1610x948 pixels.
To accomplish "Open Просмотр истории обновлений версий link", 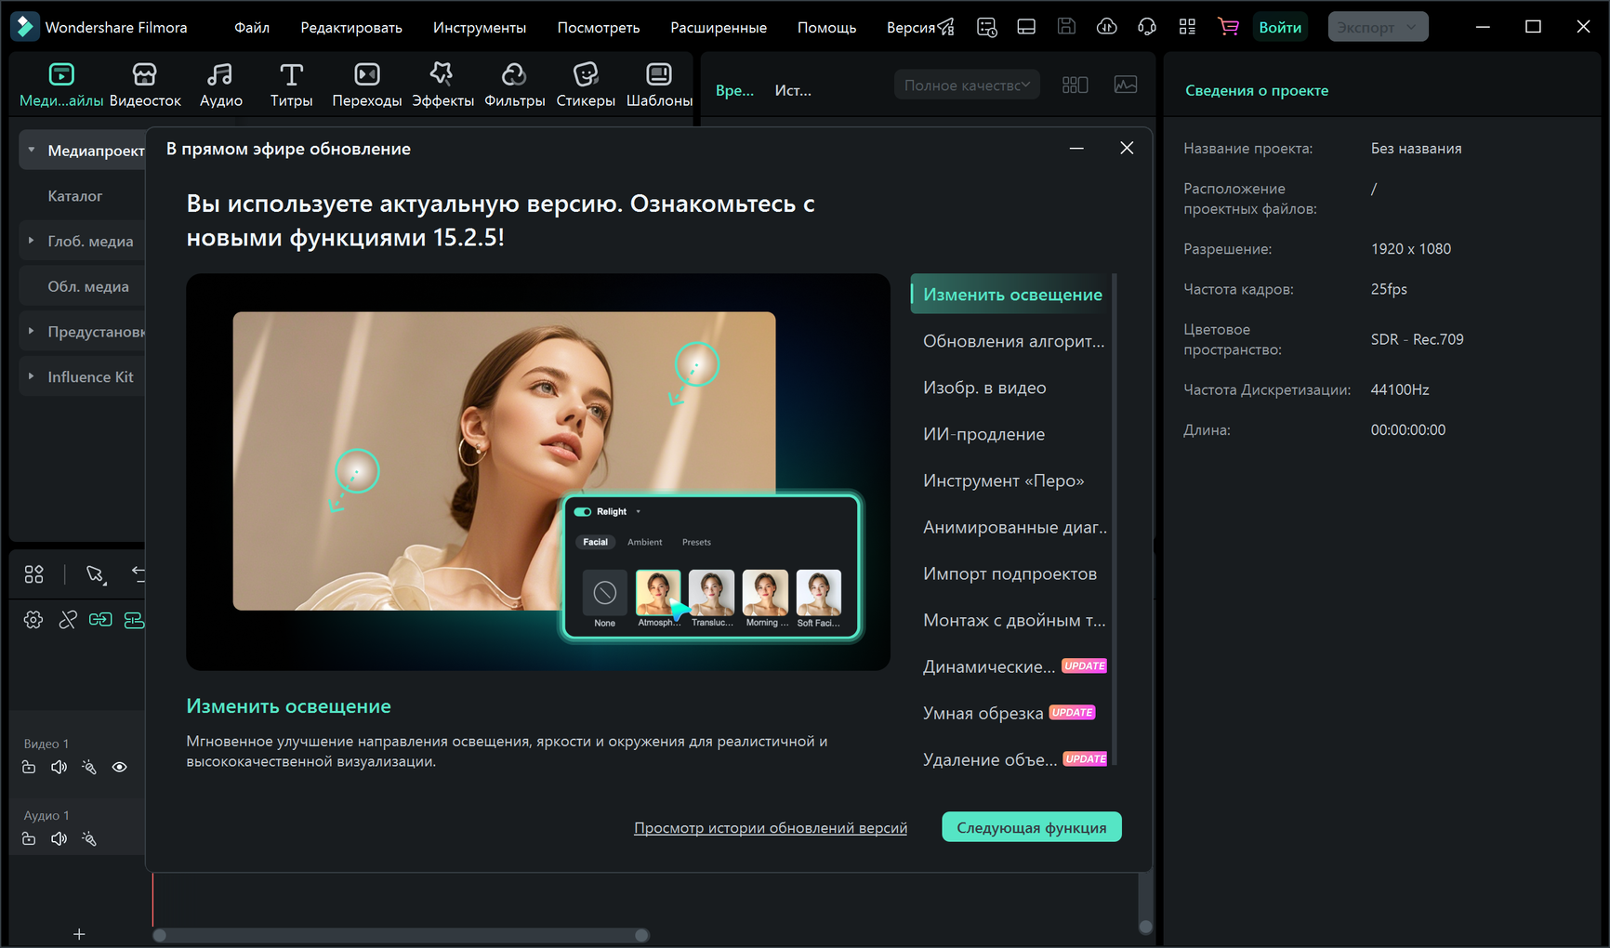I will [x=770, y=828].
